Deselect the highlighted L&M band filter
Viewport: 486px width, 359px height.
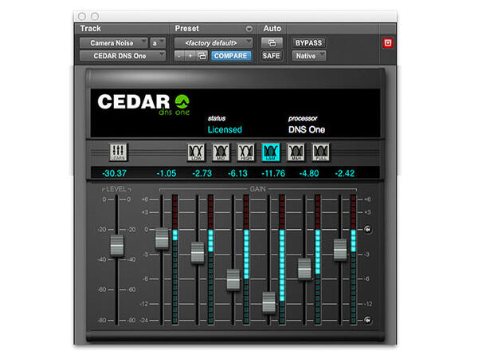(271, 152)
